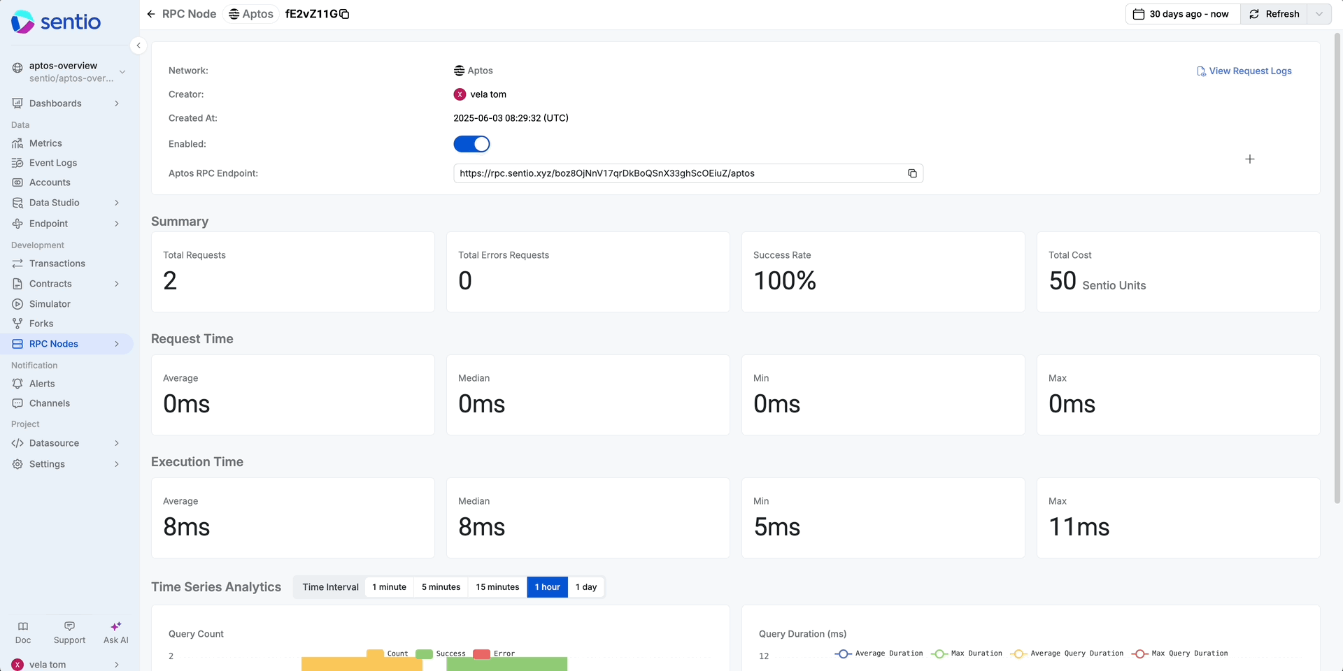1343x671 pixels.
Task: Open the 30 days ago - now range picker
Action: pos(1183,14)
